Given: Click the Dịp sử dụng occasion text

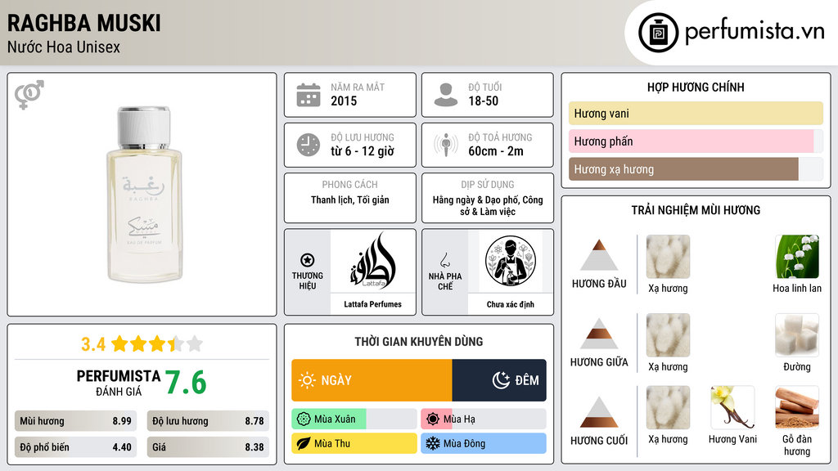Looking at the screenshot, I should (488, 205).
